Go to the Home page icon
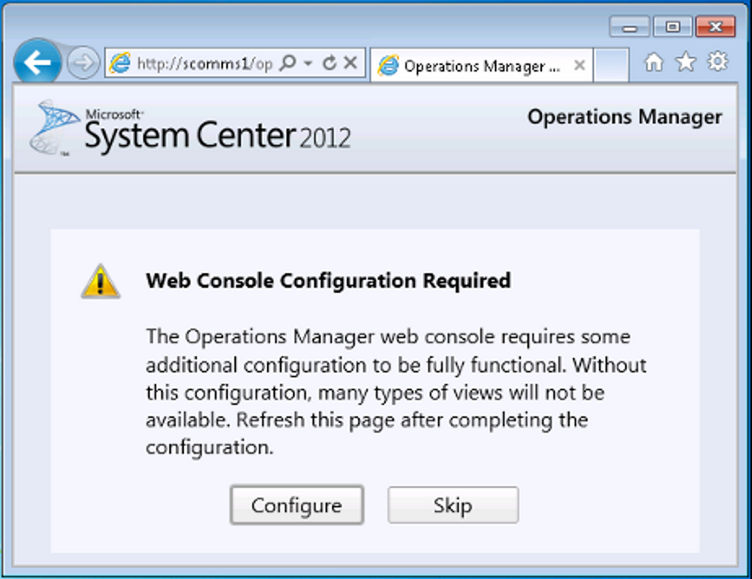This screenshot has height=579, width=752. pos(654,62)
